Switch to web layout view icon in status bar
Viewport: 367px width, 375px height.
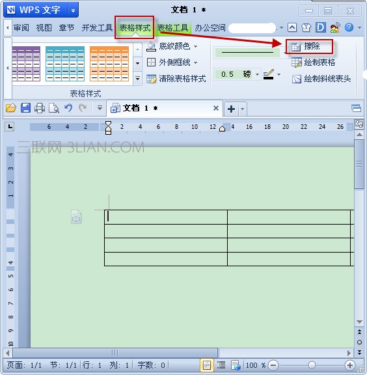click(x=236, y=365)
